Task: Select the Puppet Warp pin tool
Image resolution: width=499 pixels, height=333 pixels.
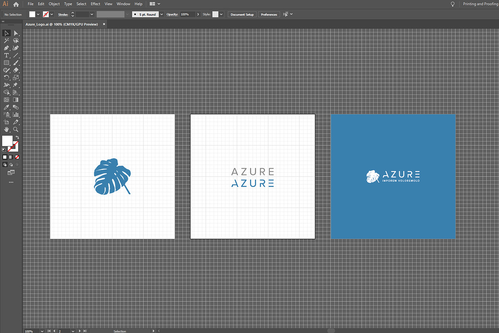Action: [16, 85]
